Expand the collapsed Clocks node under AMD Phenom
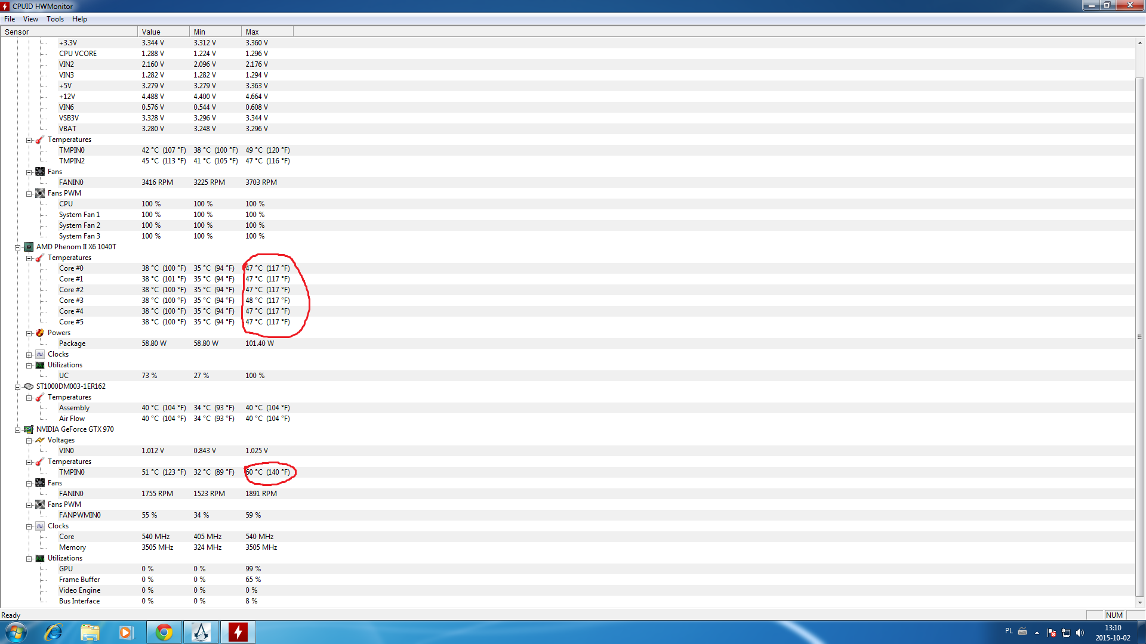The image size is (1146, 644). (x=29, y=355)
